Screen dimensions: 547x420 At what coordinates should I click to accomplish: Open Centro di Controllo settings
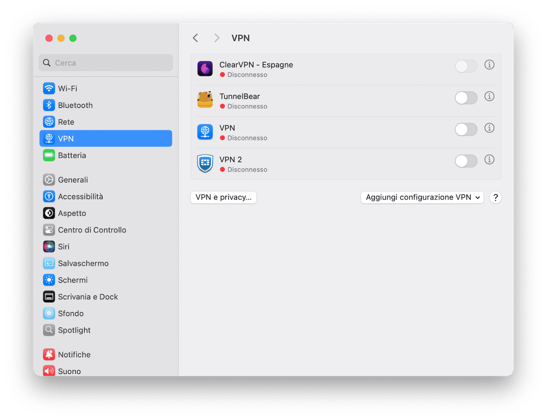[92, 230]
